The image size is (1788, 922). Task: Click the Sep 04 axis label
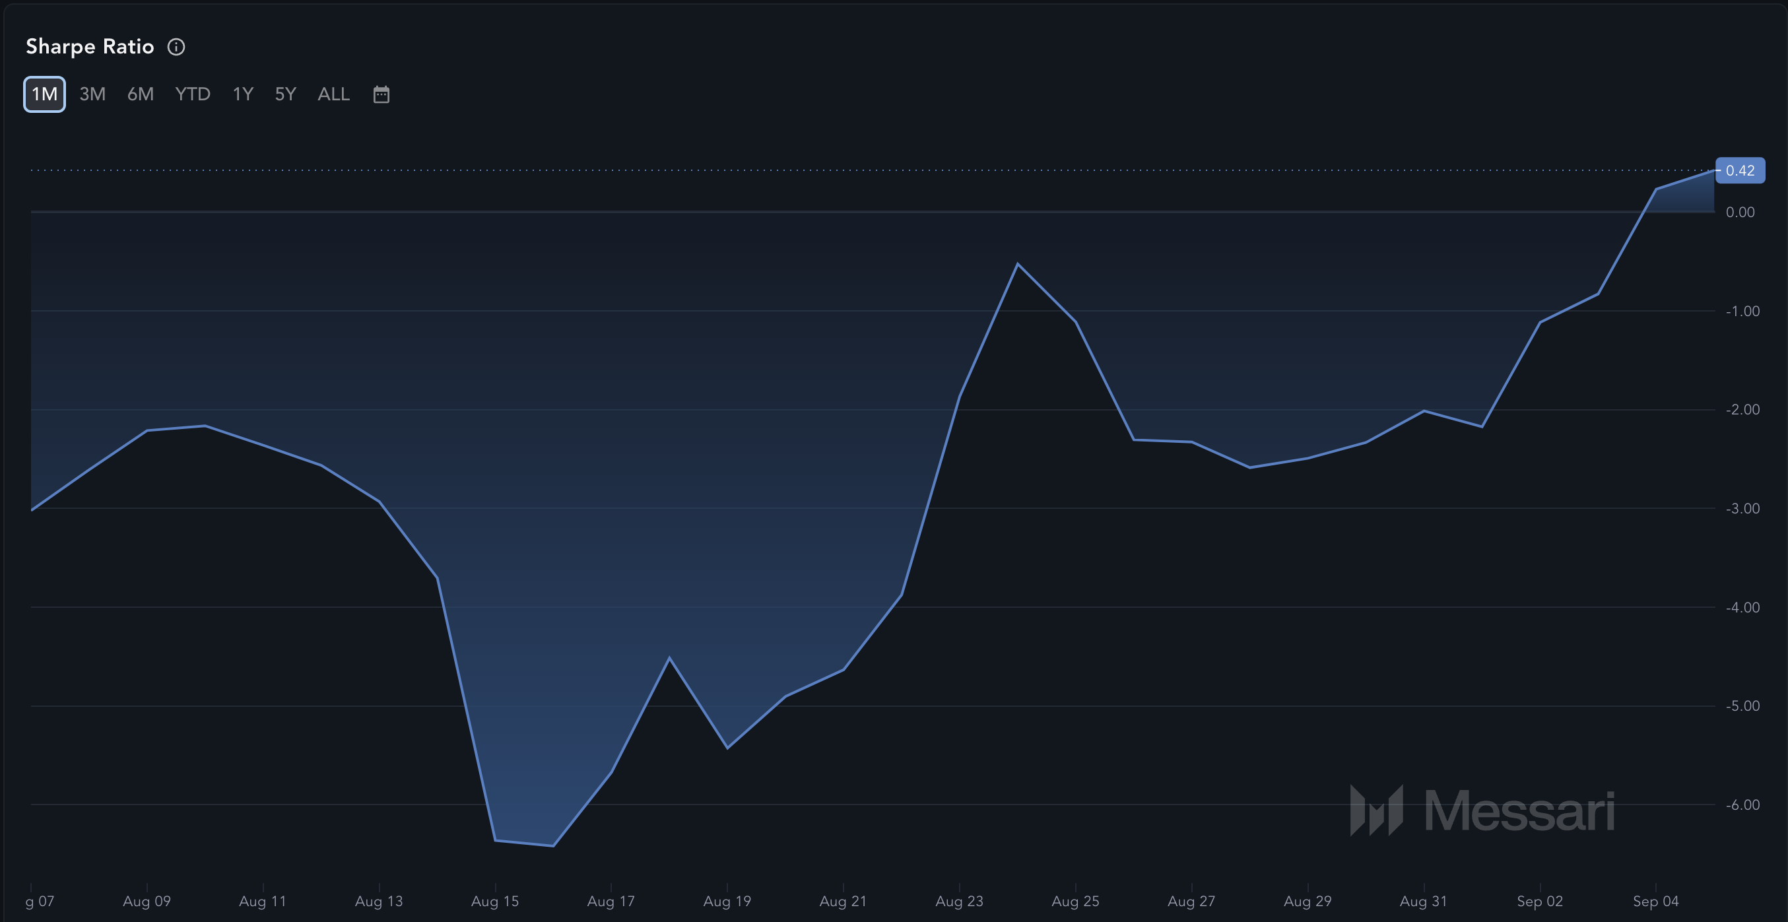pos(1655,901)
